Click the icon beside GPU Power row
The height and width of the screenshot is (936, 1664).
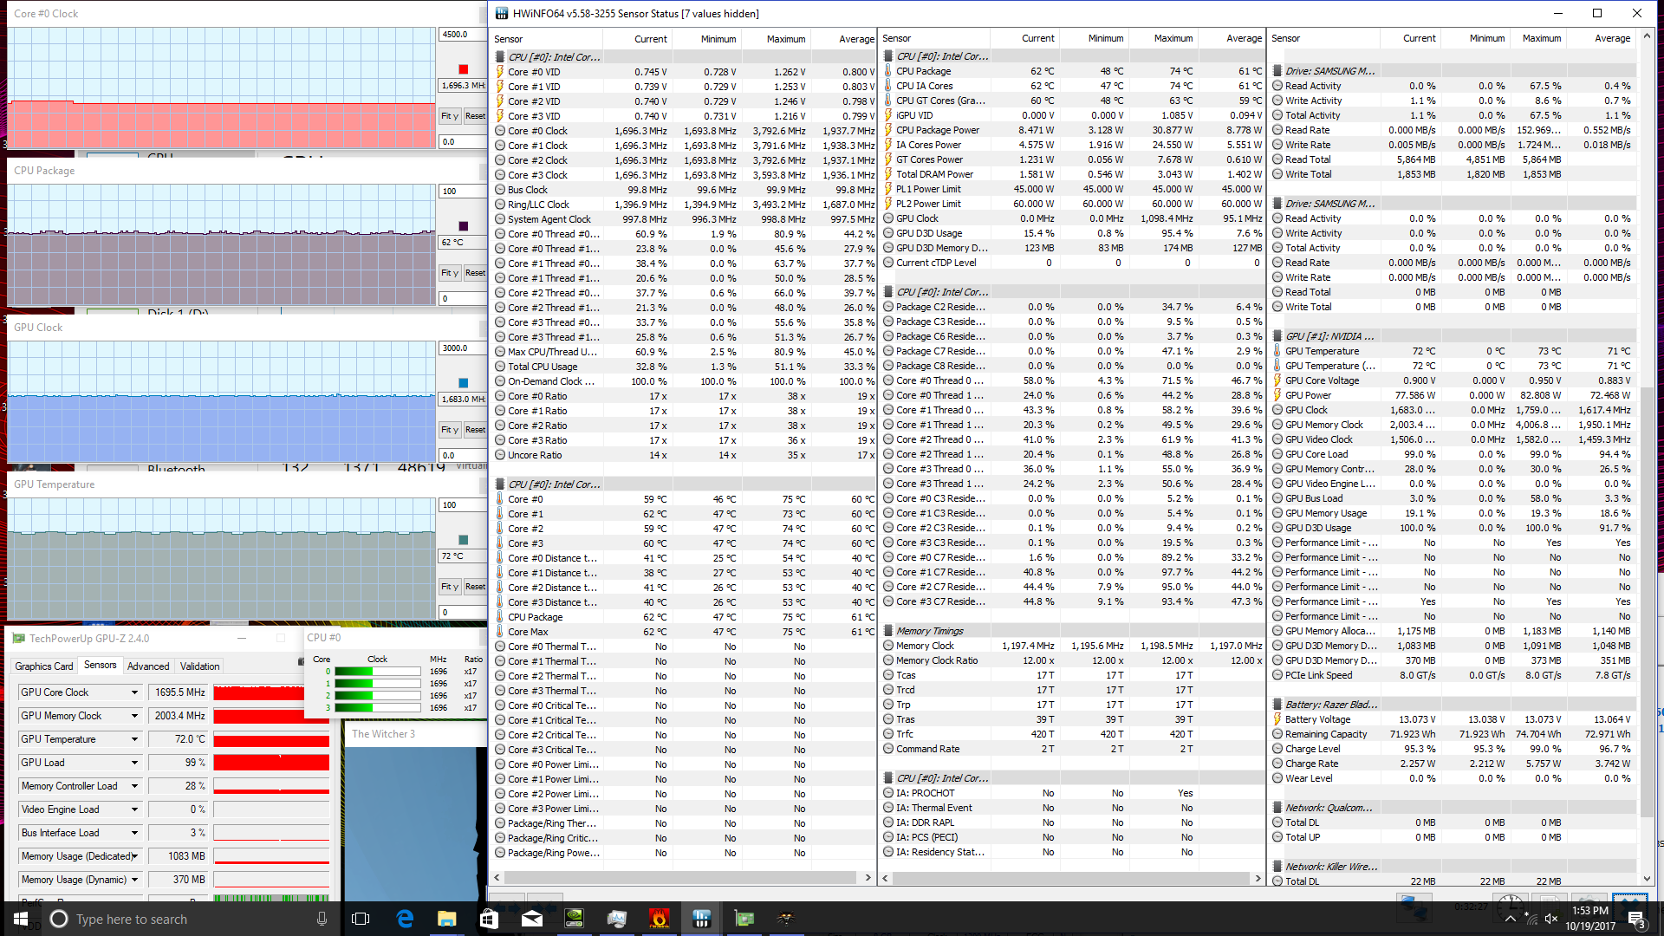pyautogui.click(x=1277, y=395)
